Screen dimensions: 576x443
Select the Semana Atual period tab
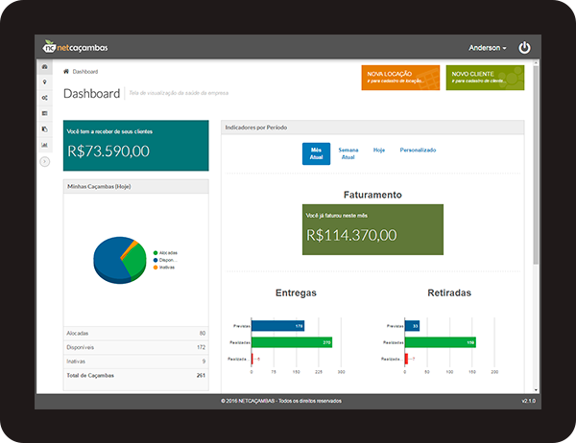[x=348, y=153]
